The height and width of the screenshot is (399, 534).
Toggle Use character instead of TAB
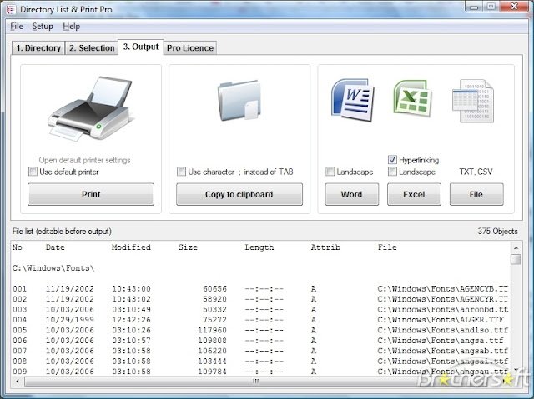[181, 172]
